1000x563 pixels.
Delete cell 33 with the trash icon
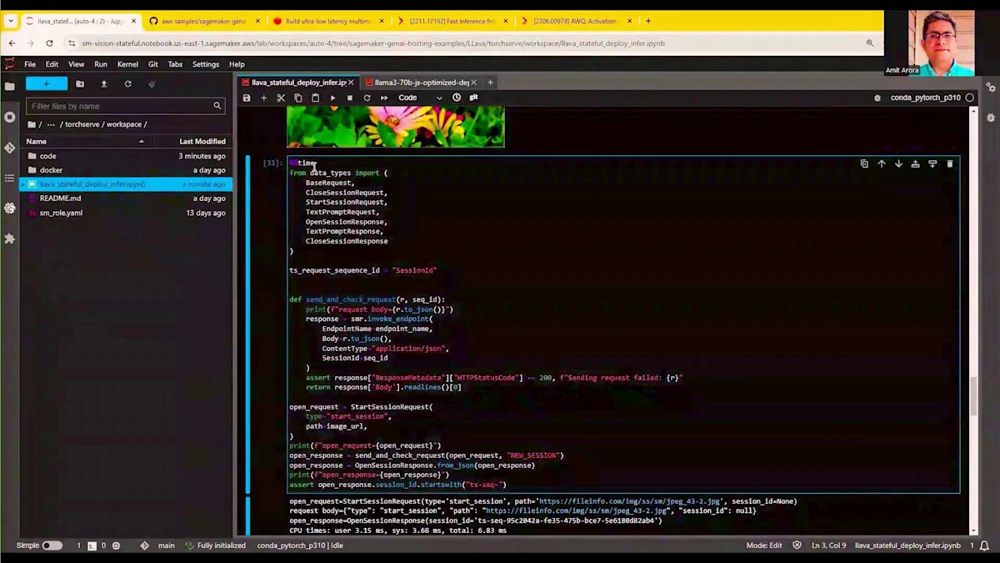[950, 163]
